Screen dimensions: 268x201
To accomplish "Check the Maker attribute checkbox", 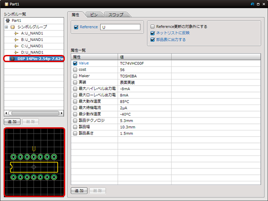I will pos(75,76).
